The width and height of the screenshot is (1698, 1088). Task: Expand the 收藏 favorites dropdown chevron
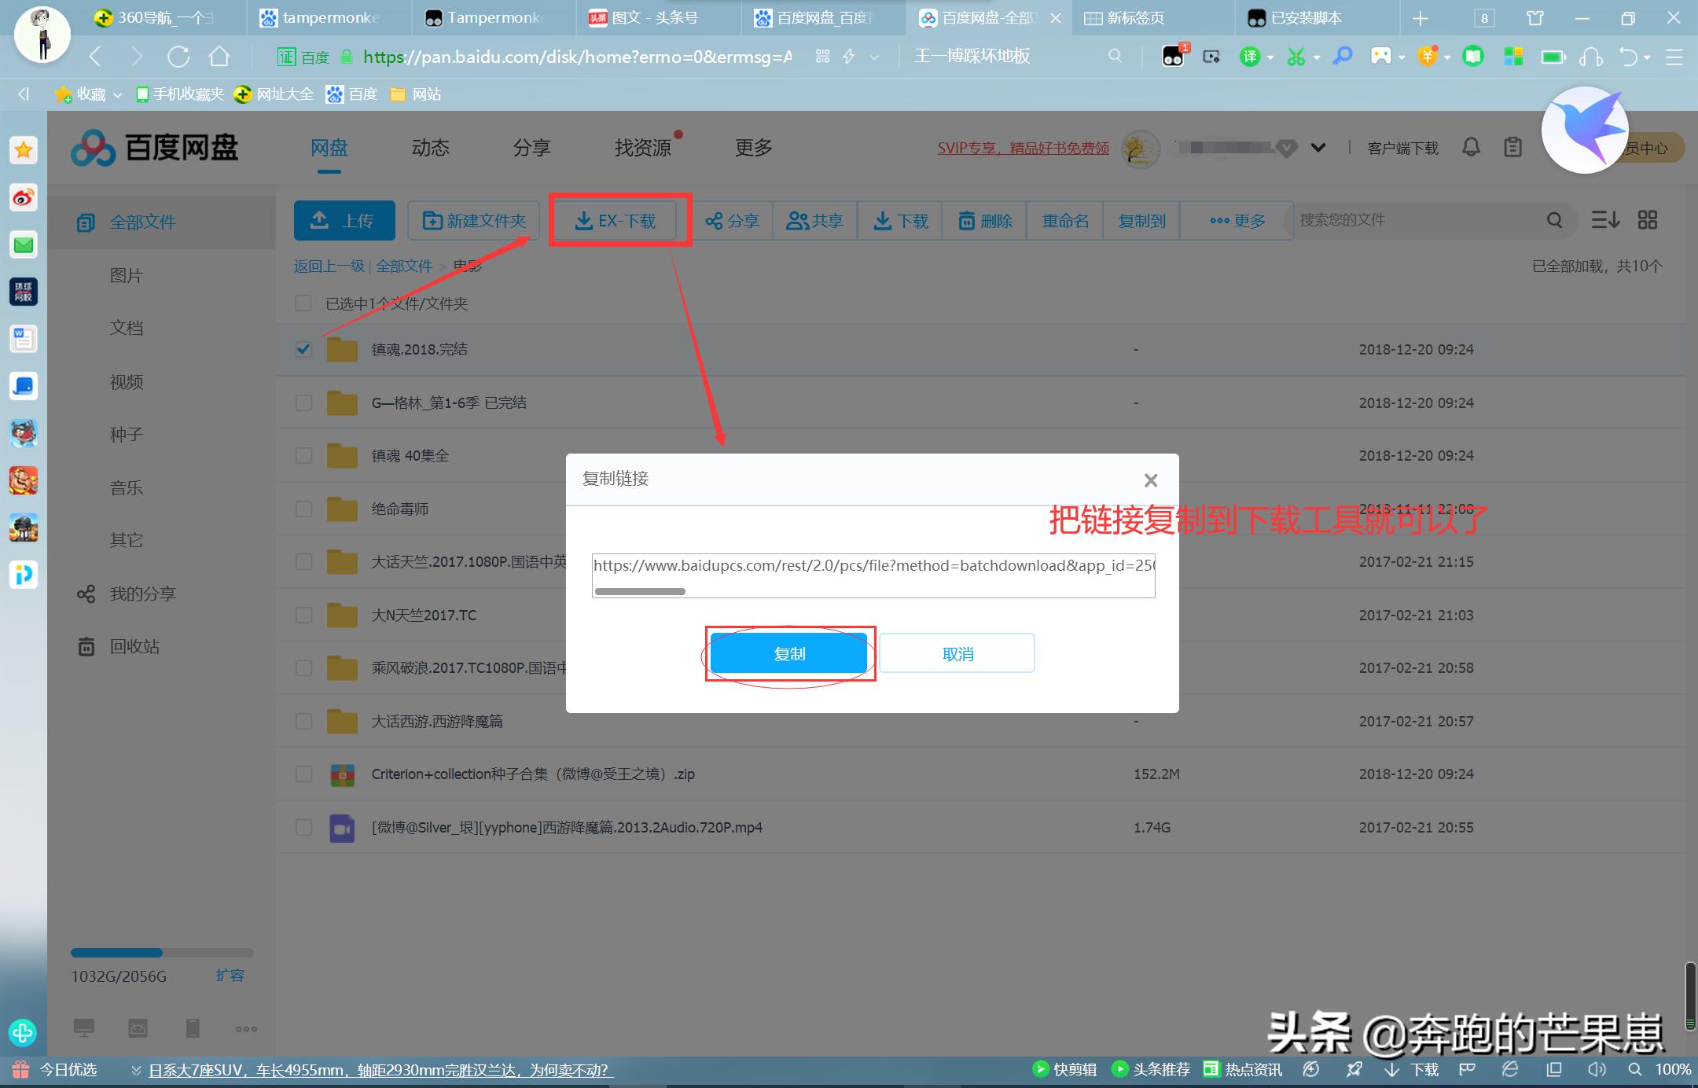116,94
